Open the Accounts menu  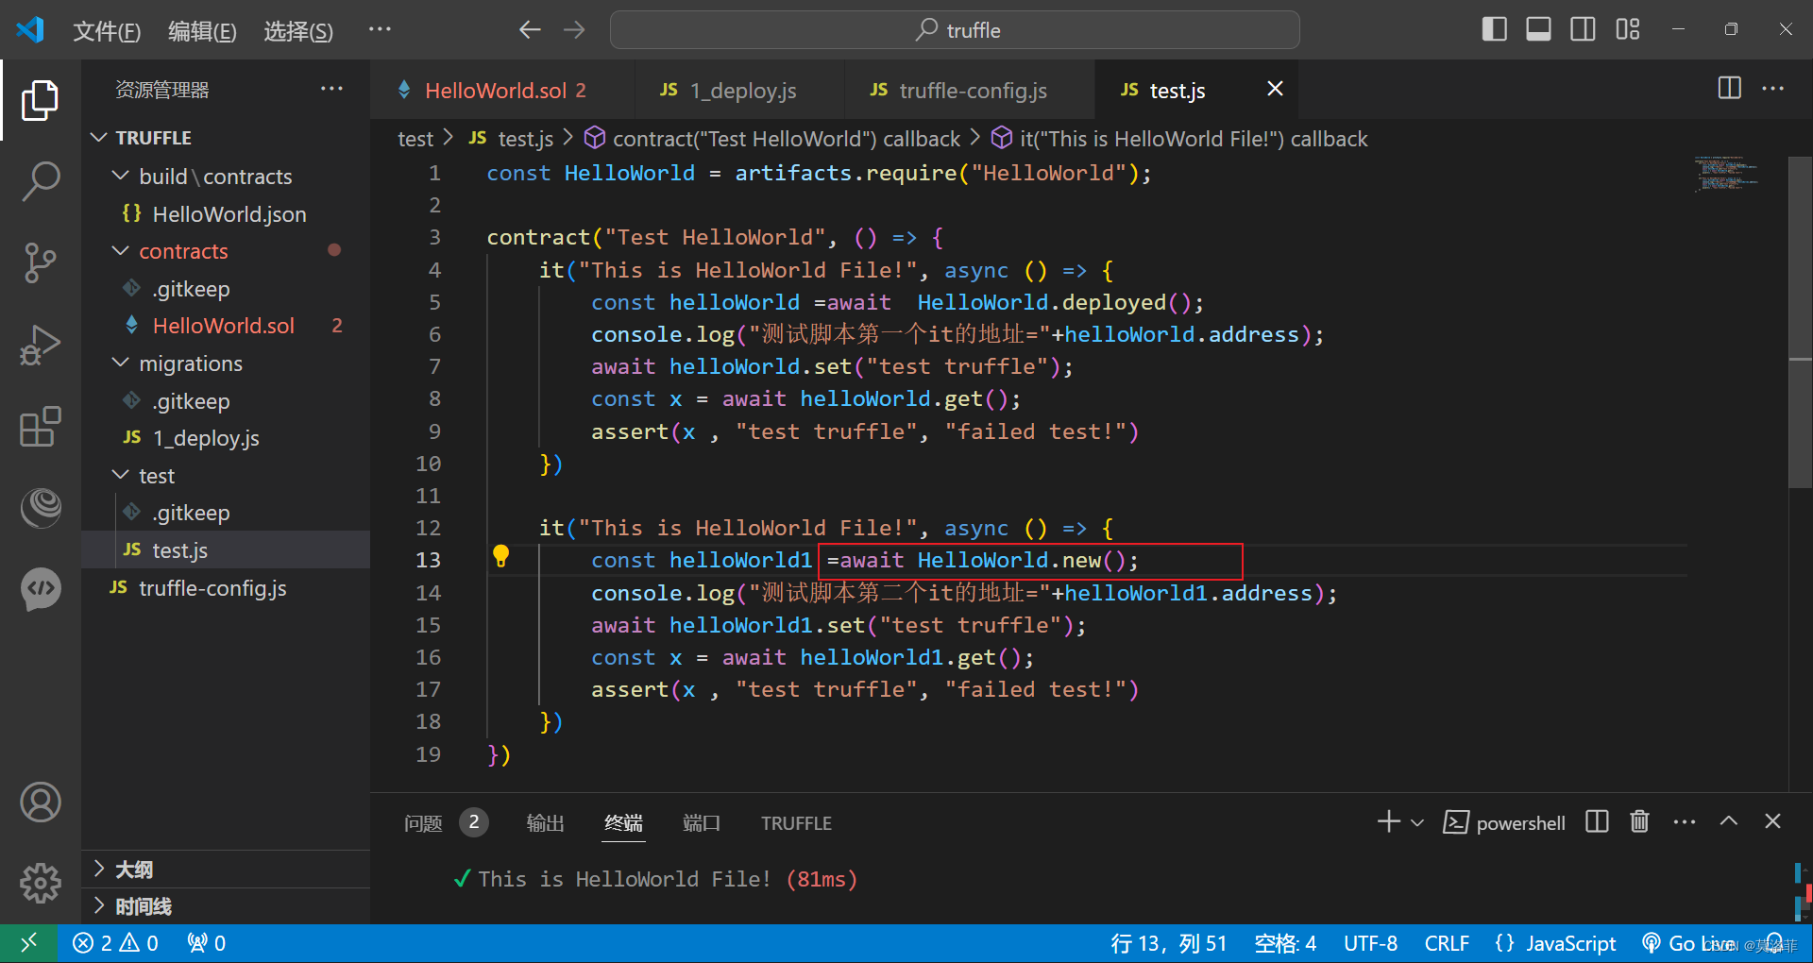pos(40,802)
